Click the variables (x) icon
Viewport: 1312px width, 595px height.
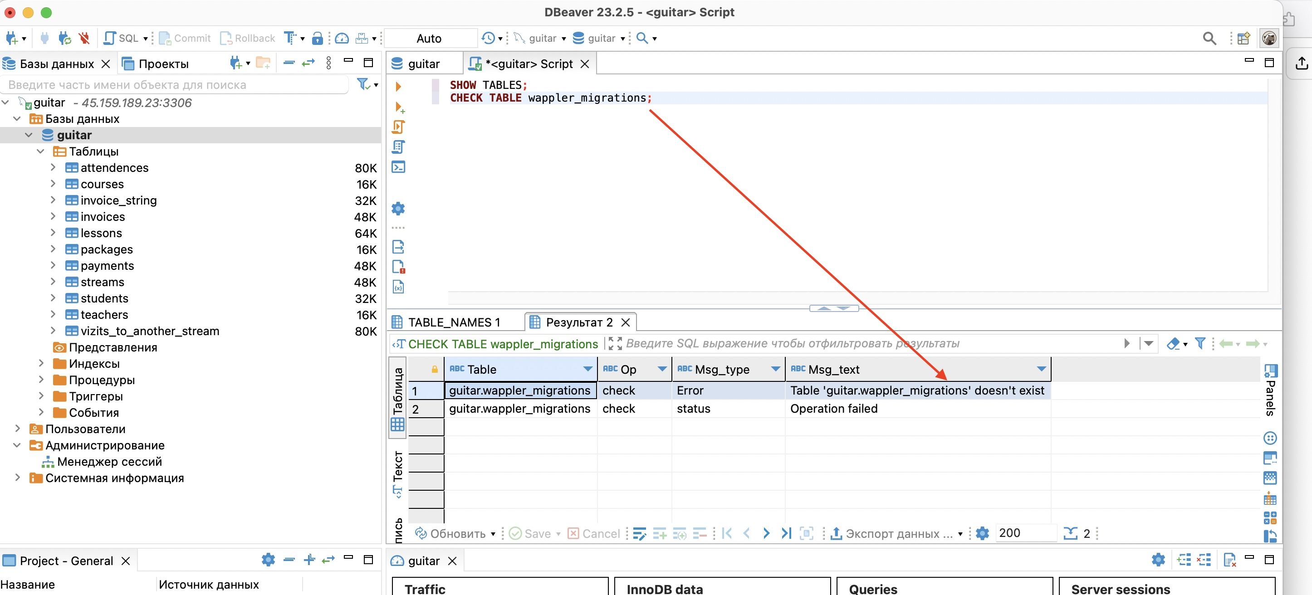click(x=398, y=287)
